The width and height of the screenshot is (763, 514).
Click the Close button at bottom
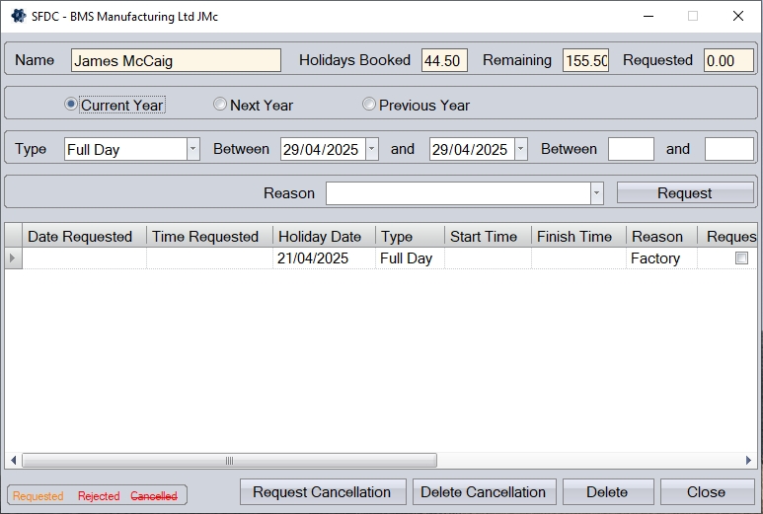[707, 492]
